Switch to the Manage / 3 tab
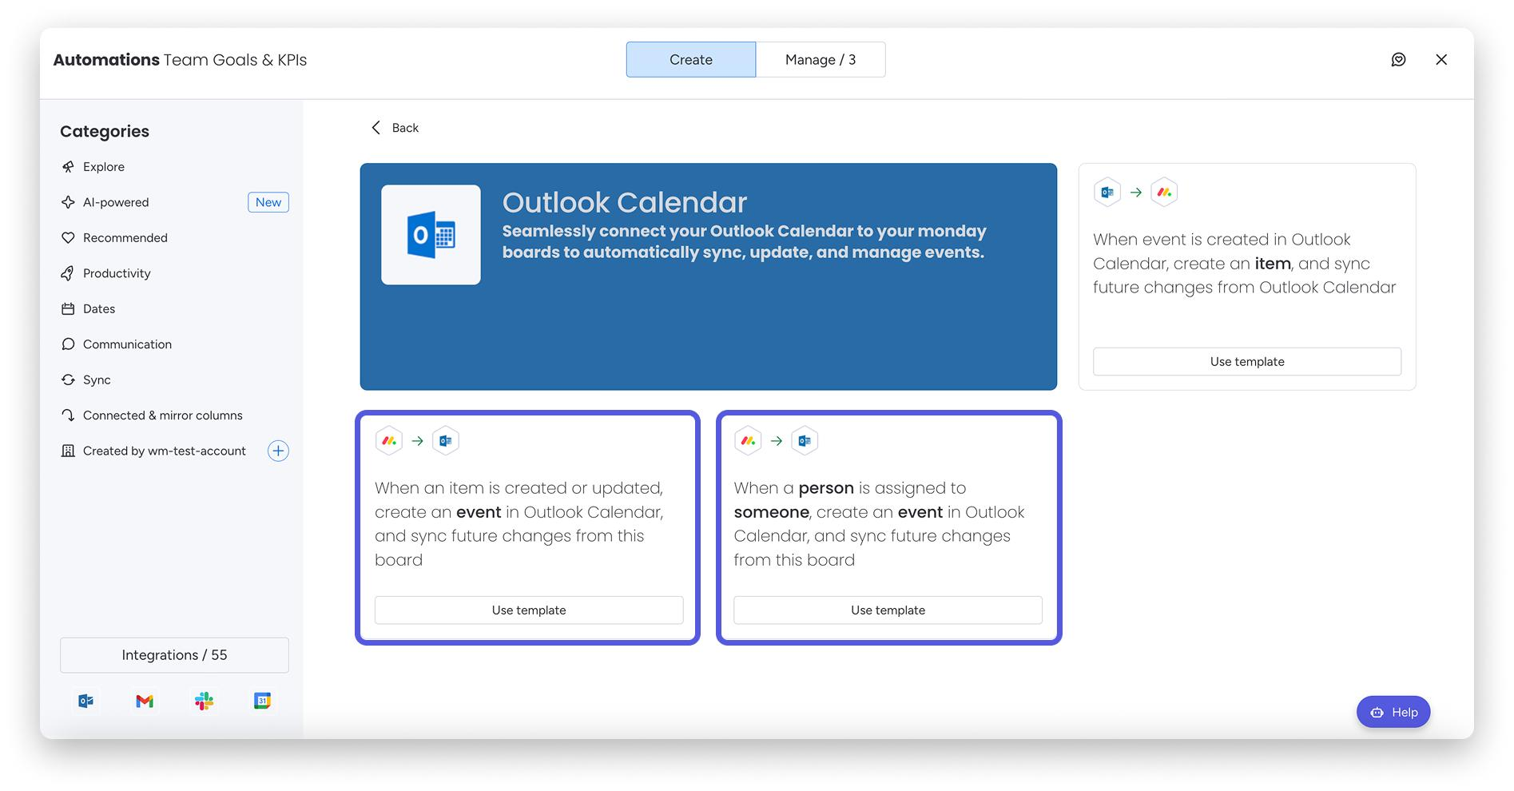Screen dimensions: 1514x791 pyautogui.click(x=821, y=60)
